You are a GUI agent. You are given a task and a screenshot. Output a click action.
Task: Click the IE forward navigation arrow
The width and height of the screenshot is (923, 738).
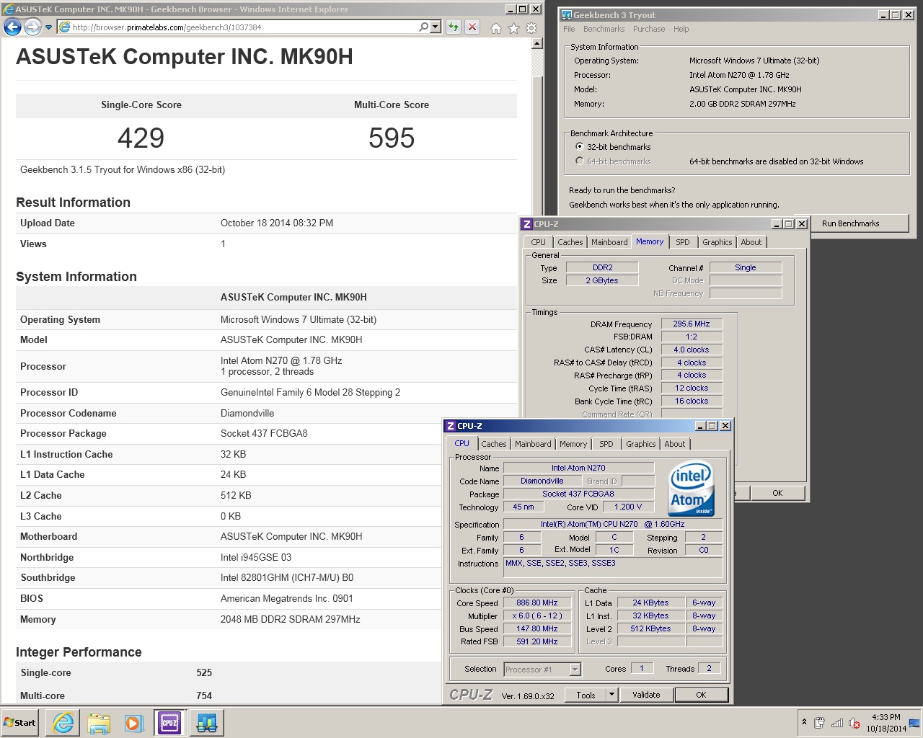(x=32, y=27)
